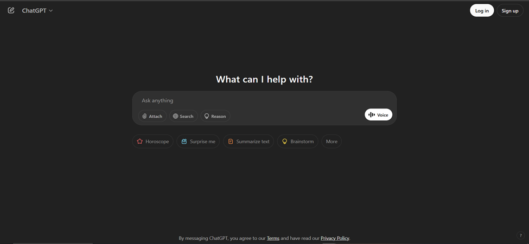Choose the Horoscope suggestion
This screenshot has width=529, height=244.
click(152, 142)
